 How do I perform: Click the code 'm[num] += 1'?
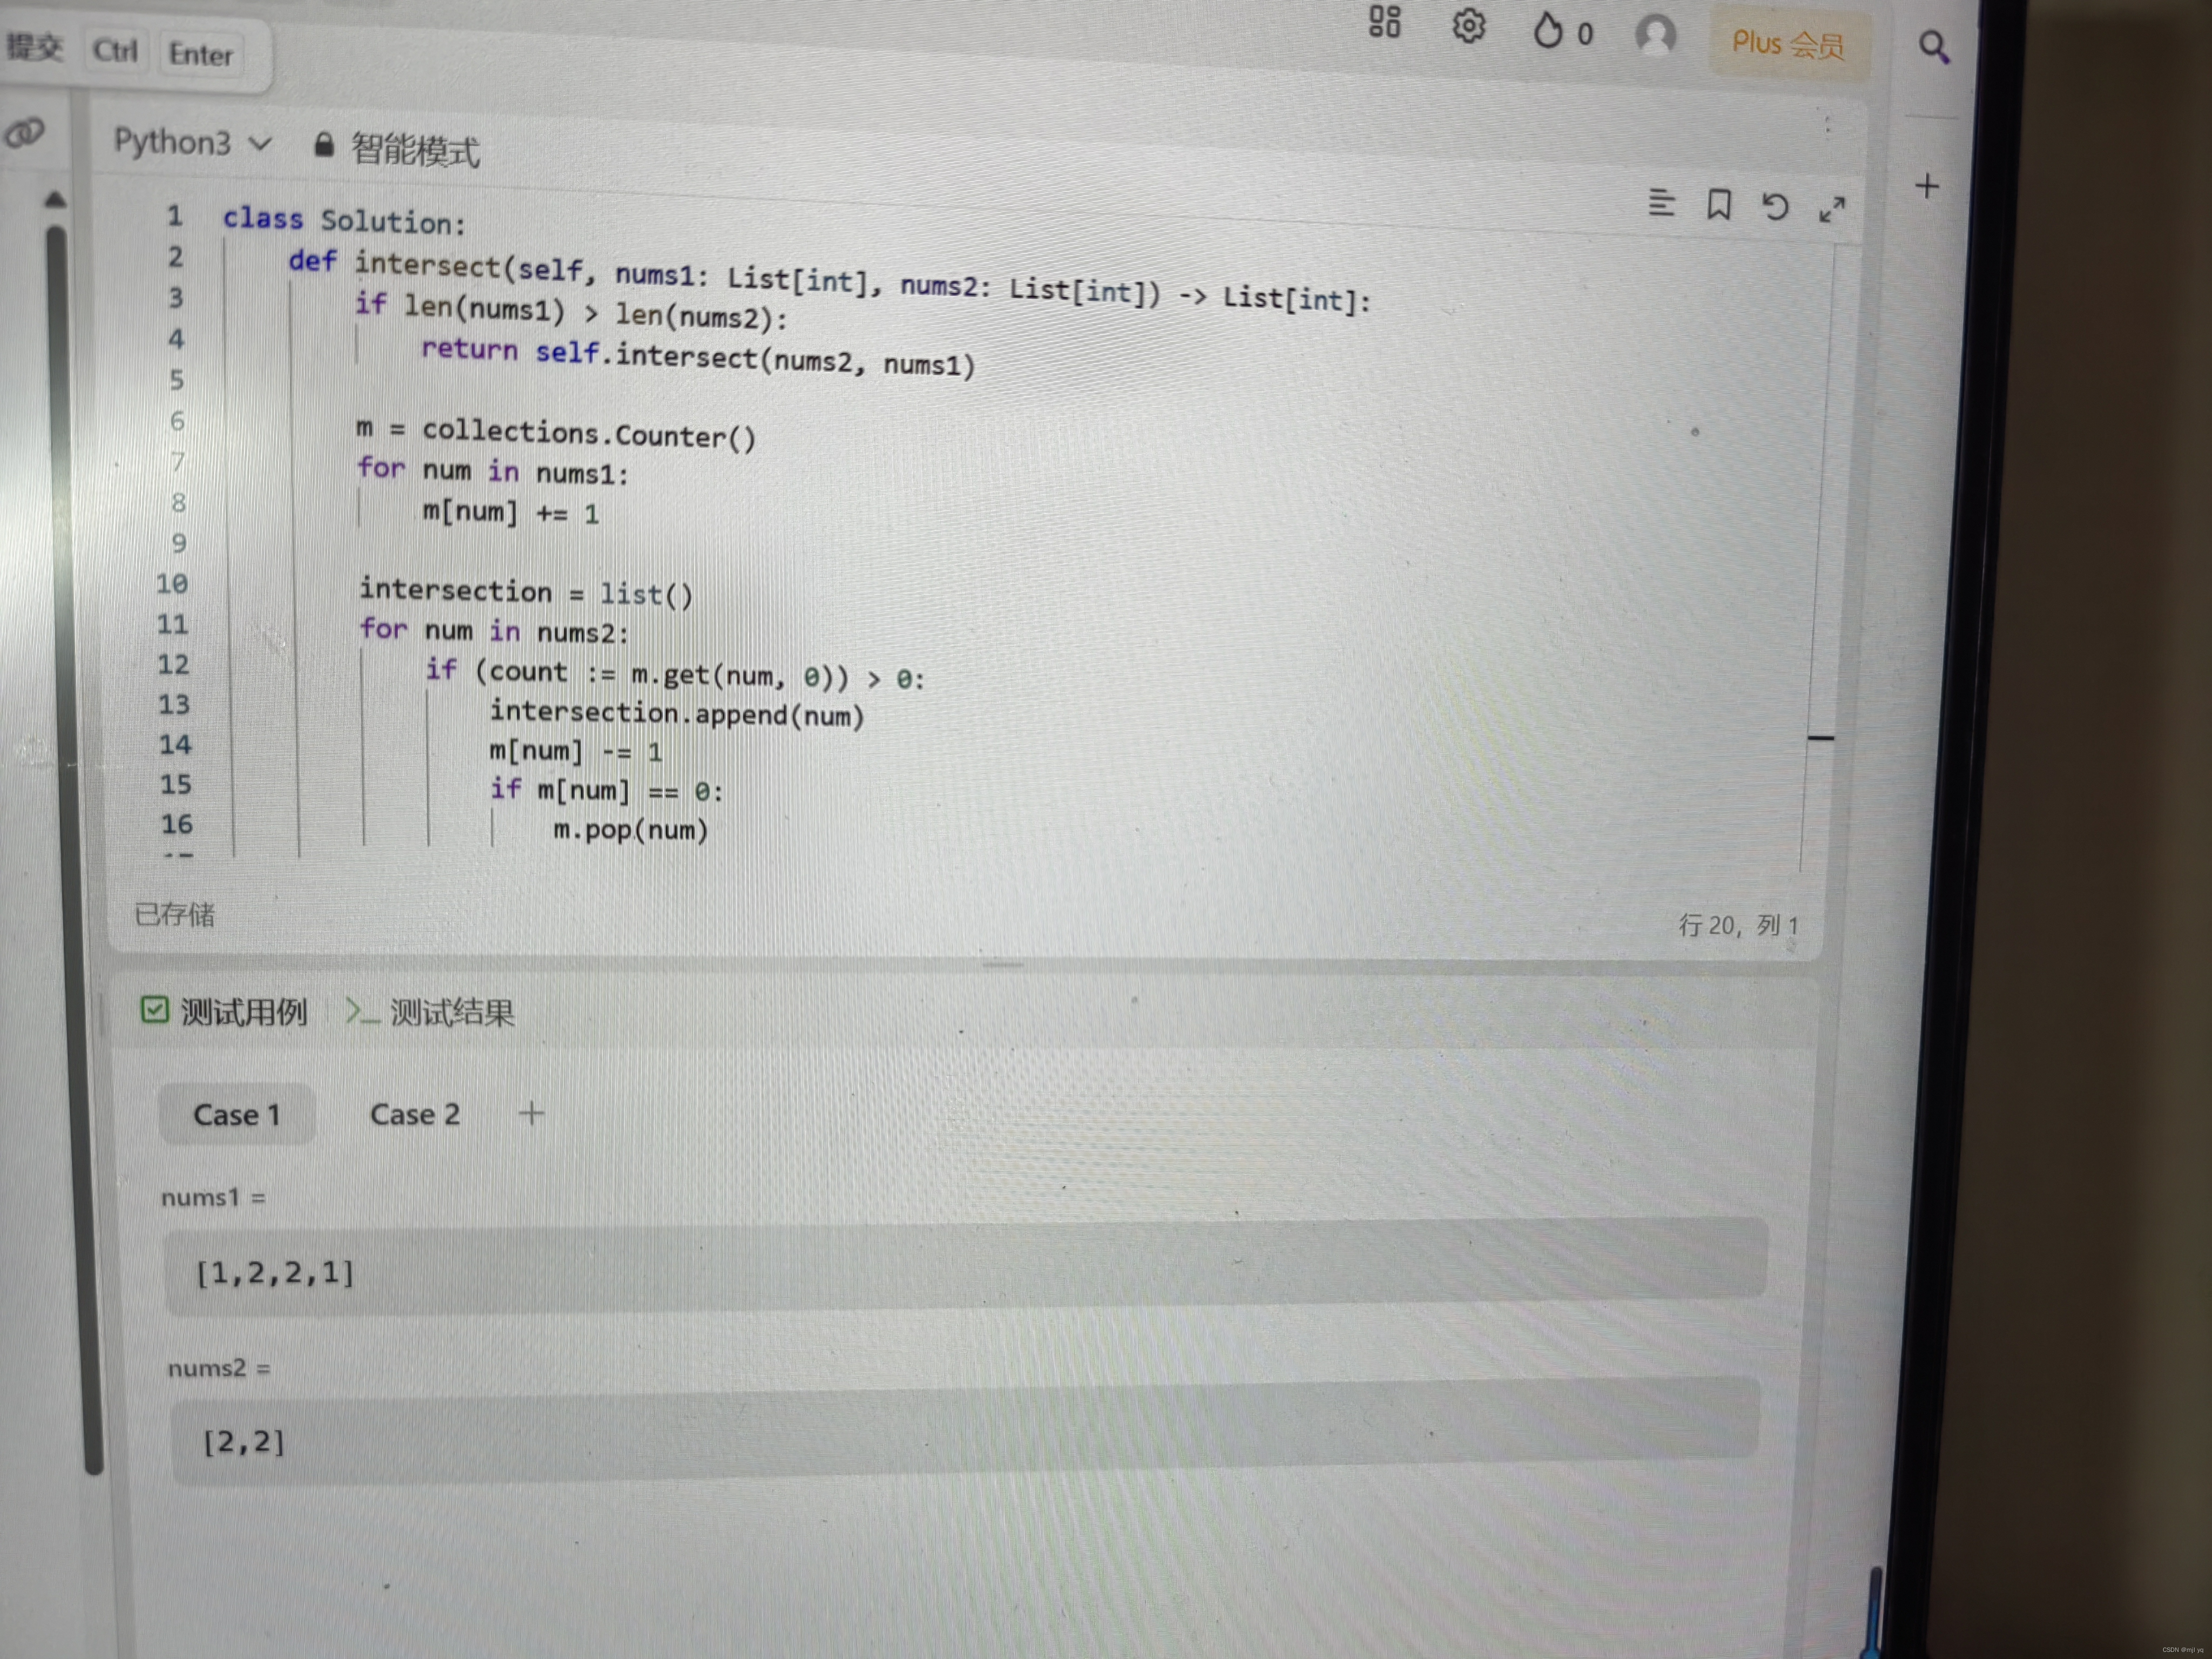(x=511, y=512)
